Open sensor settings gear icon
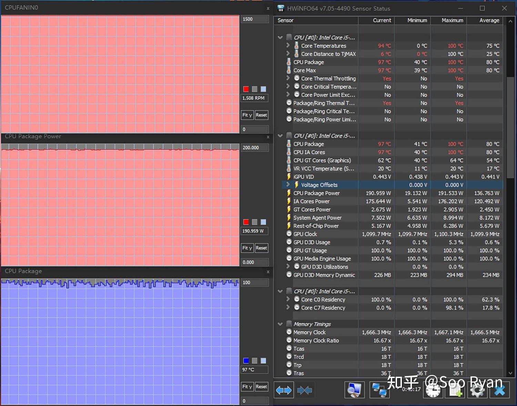Image resolution: width=517 pixels, height=406 pixels. pyautogui.click(x=477, y=390)
